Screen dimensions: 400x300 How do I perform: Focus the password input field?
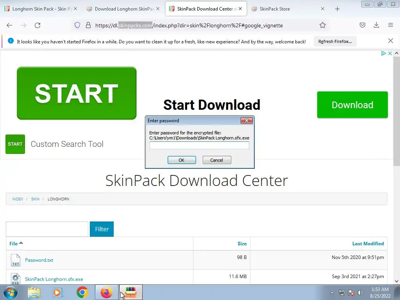[199, 145]
